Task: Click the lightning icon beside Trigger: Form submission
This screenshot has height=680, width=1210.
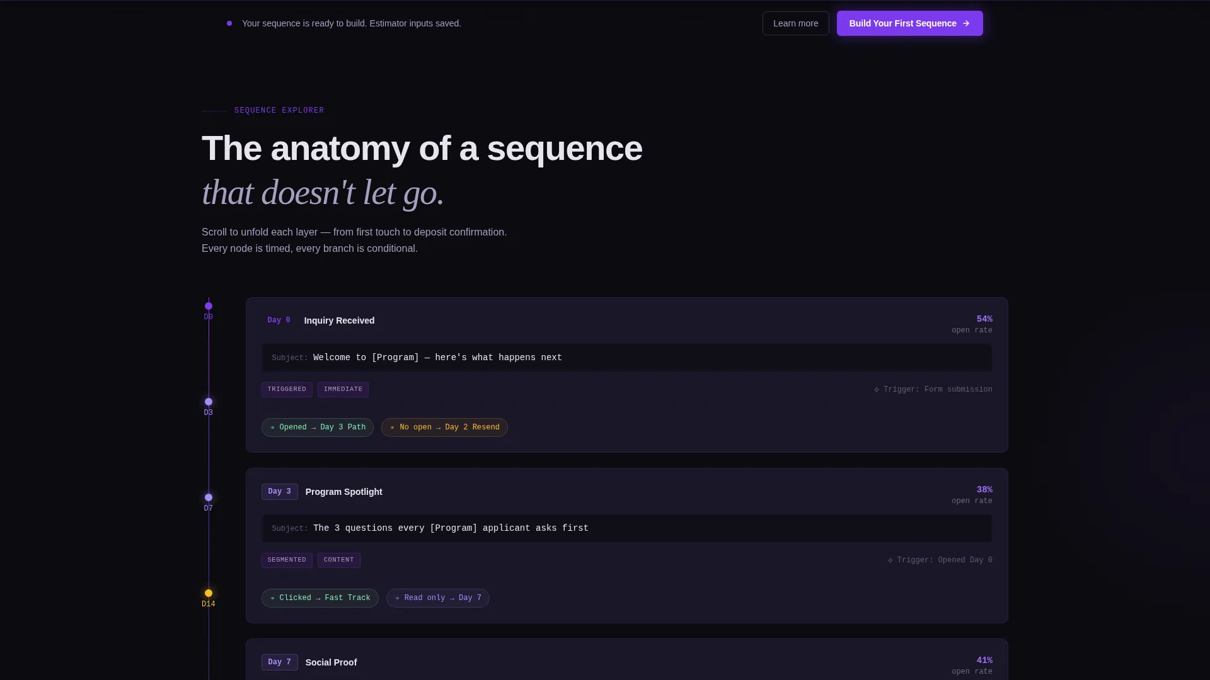Action: pyautogui.click(x=877, y=390)
